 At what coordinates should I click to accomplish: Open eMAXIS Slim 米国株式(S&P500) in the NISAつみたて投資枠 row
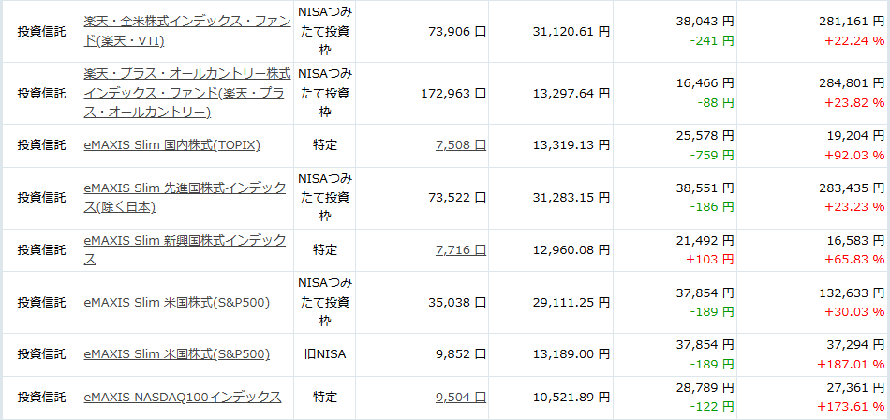[x=176, y=303]
